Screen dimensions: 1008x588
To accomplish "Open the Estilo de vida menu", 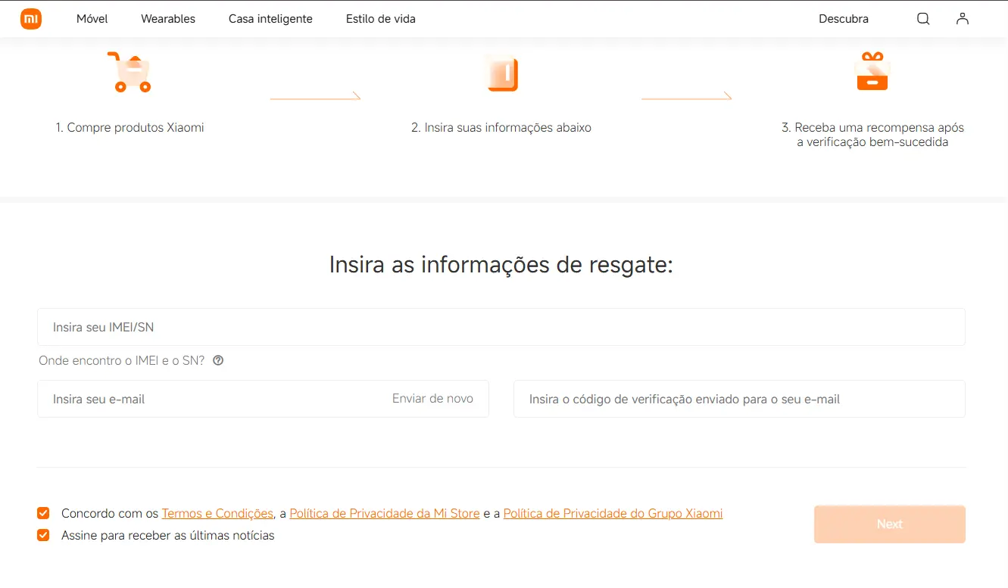I will 381,19.
